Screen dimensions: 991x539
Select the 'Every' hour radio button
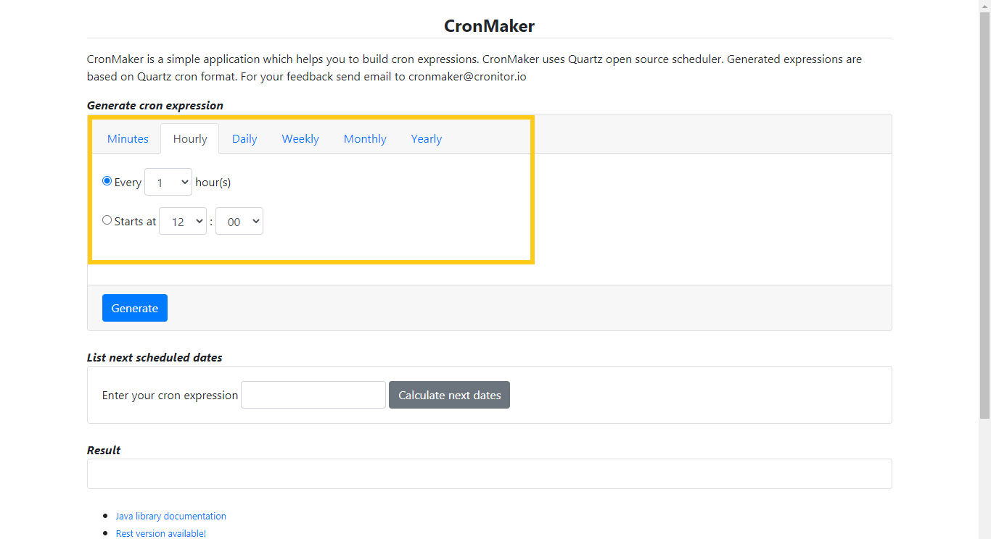(107, 180)
